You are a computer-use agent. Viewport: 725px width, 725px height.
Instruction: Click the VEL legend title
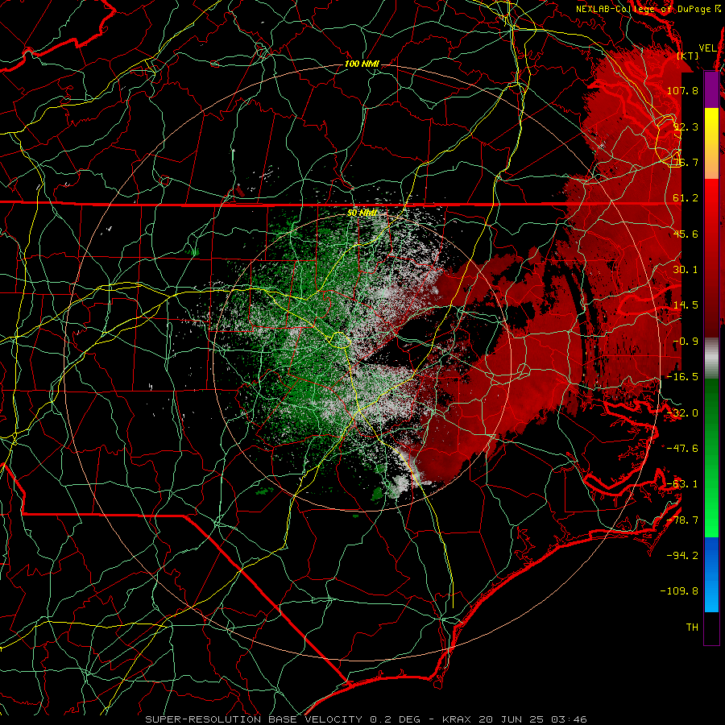[x=707, y=48]
